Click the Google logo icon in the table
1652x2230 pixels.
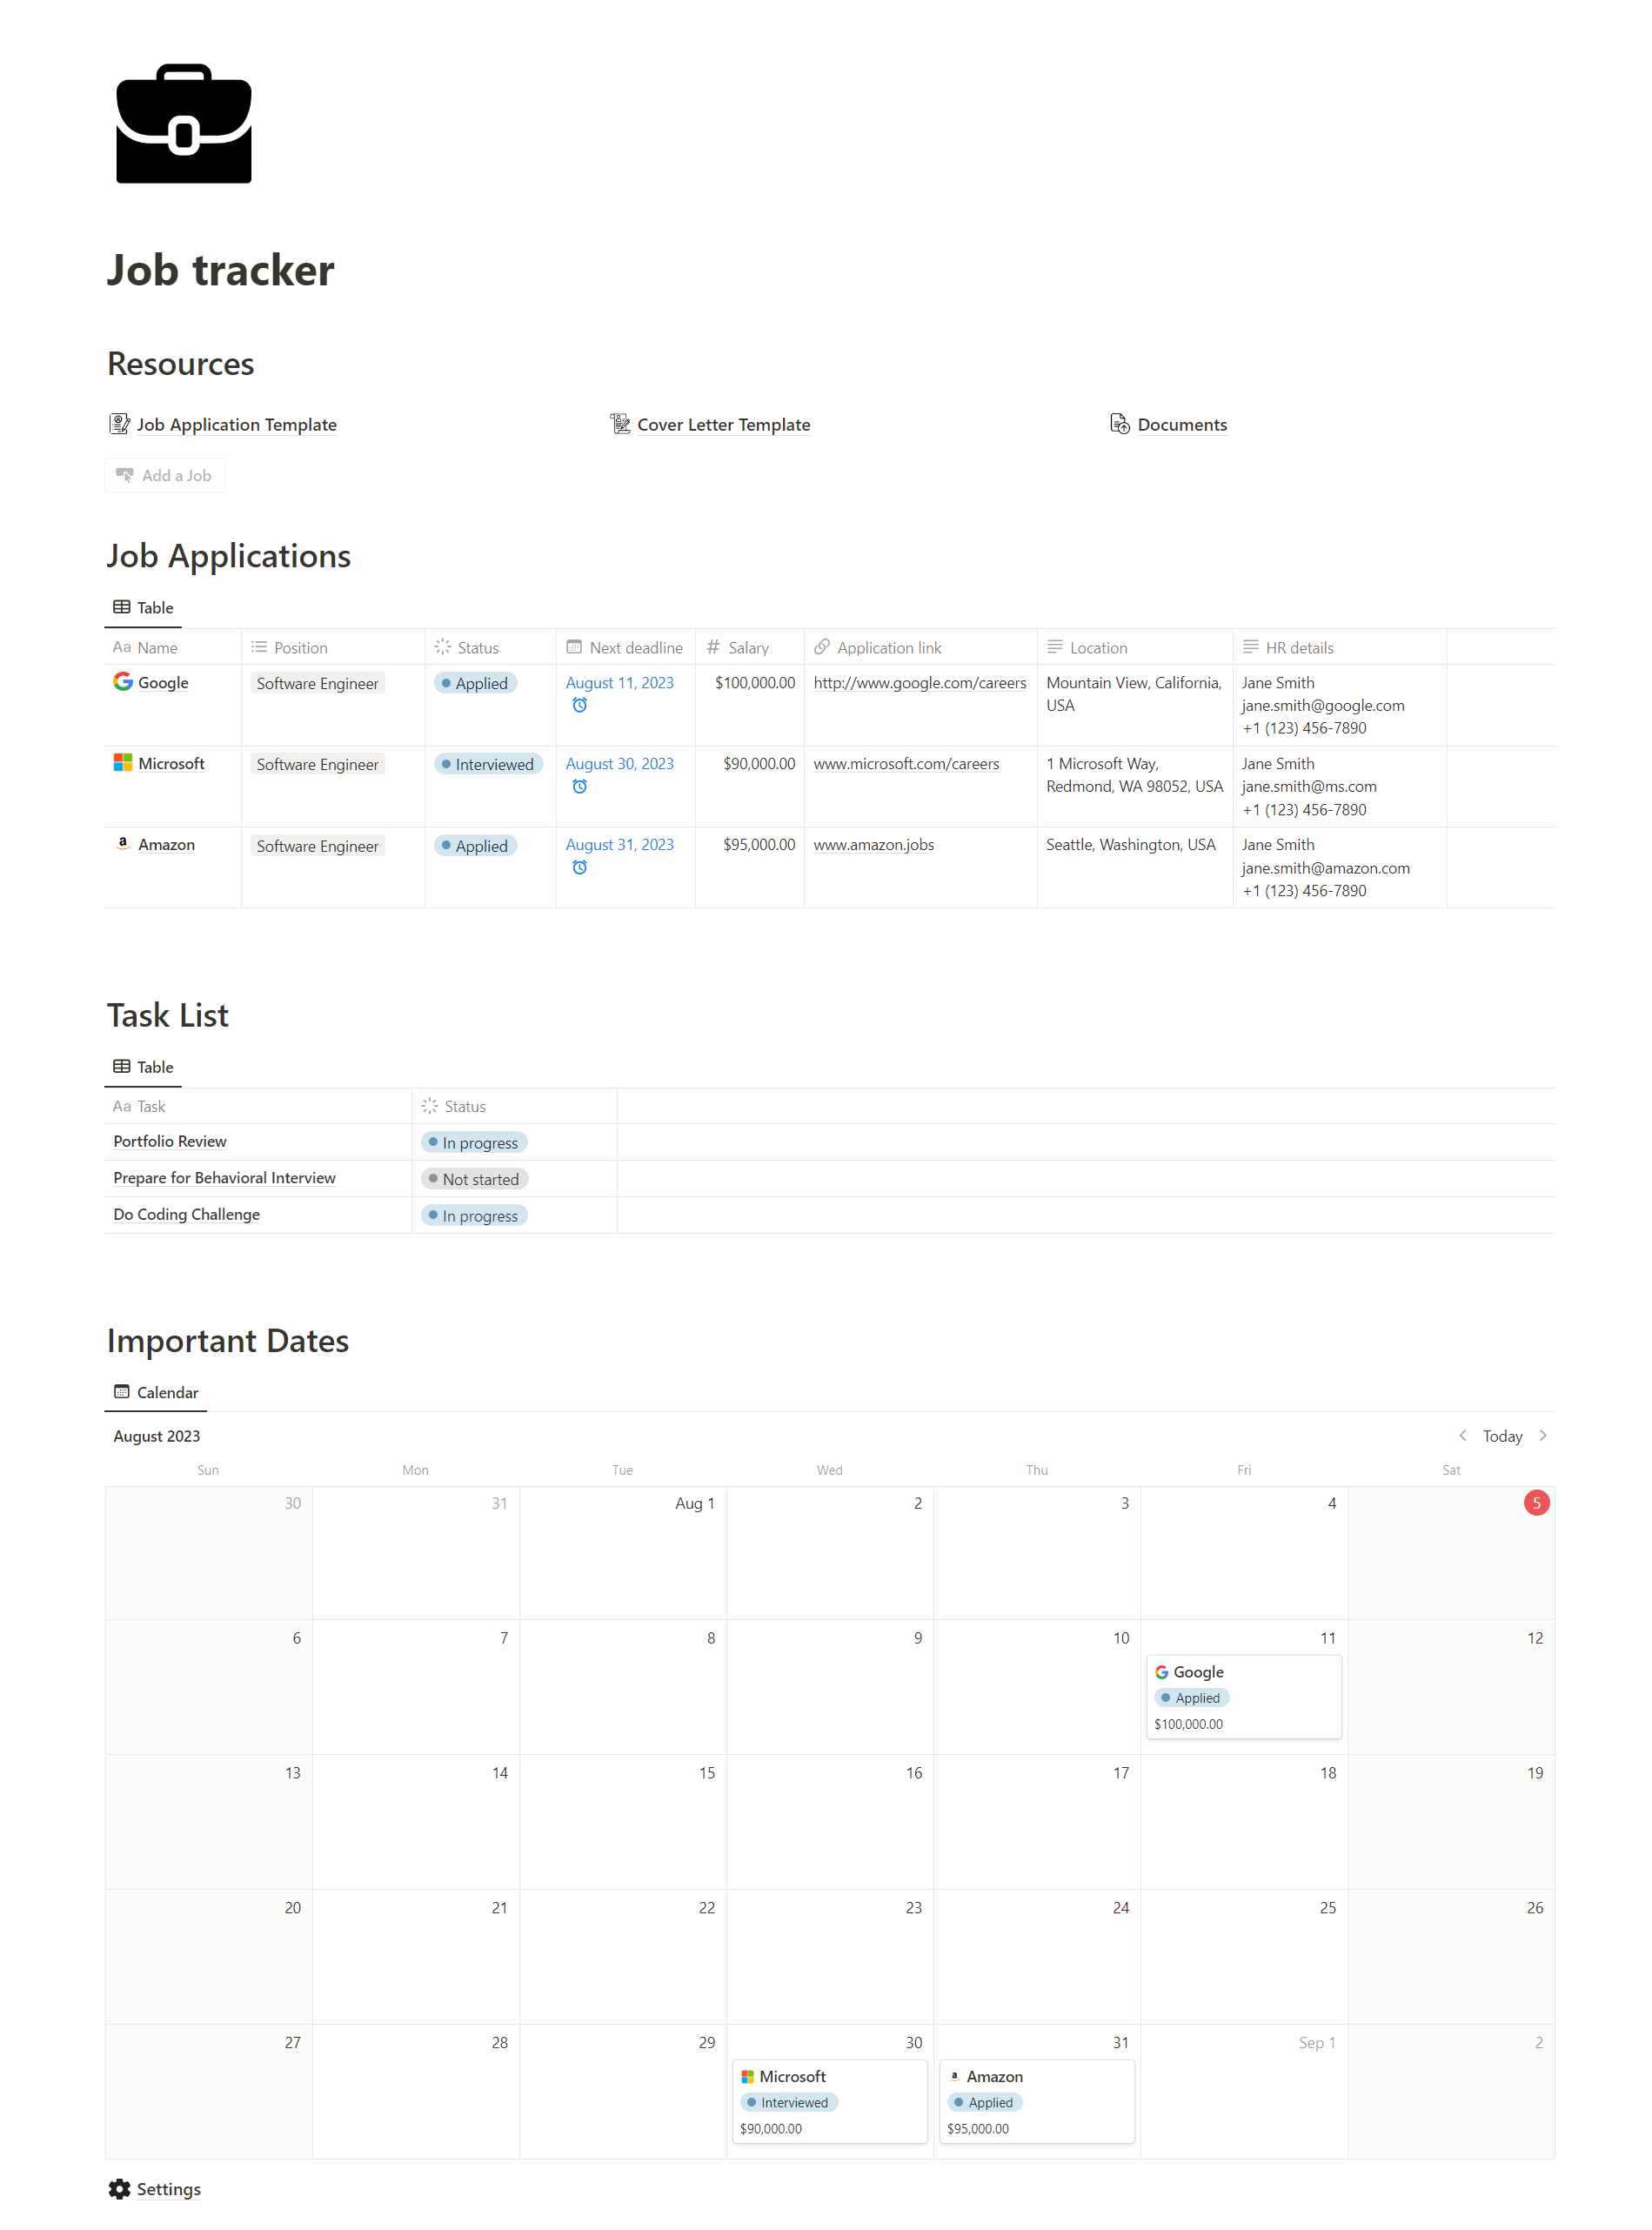pos(123,681)
